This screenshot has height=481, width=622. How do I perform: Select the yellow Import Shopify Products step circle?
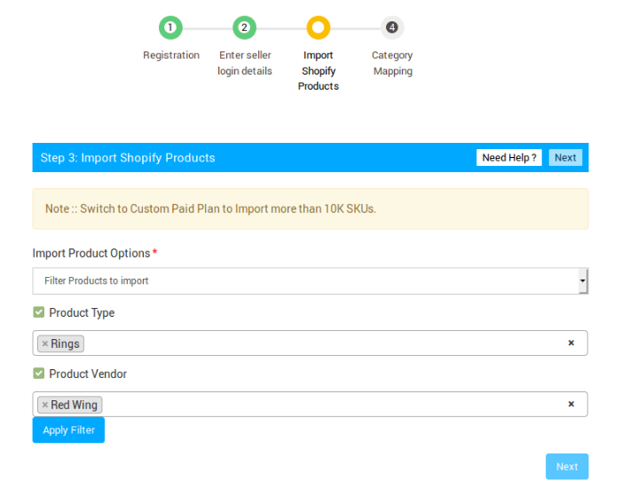[x=319, y=28]
